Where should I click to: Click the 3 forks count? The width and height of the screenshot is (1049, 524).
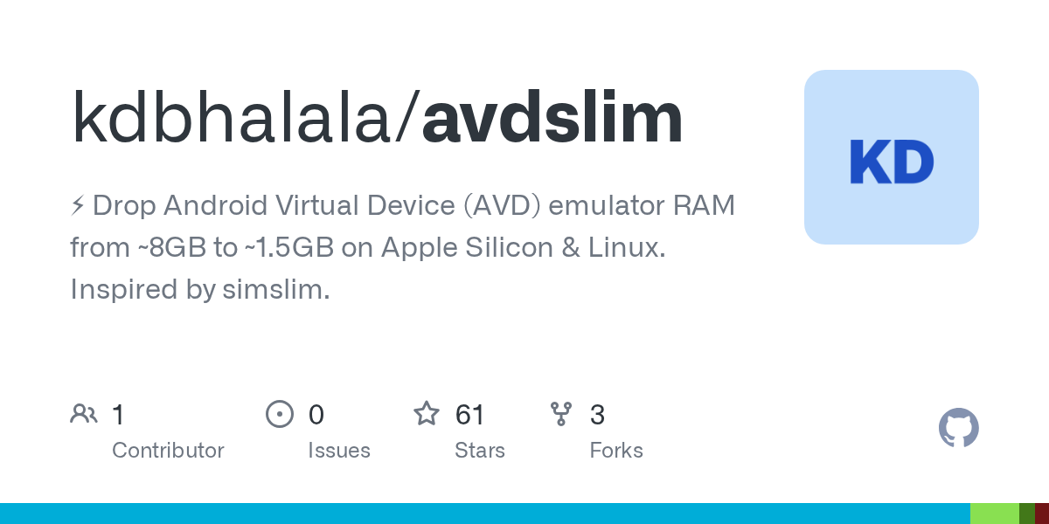pyautogui.click(x=598, y=414)
